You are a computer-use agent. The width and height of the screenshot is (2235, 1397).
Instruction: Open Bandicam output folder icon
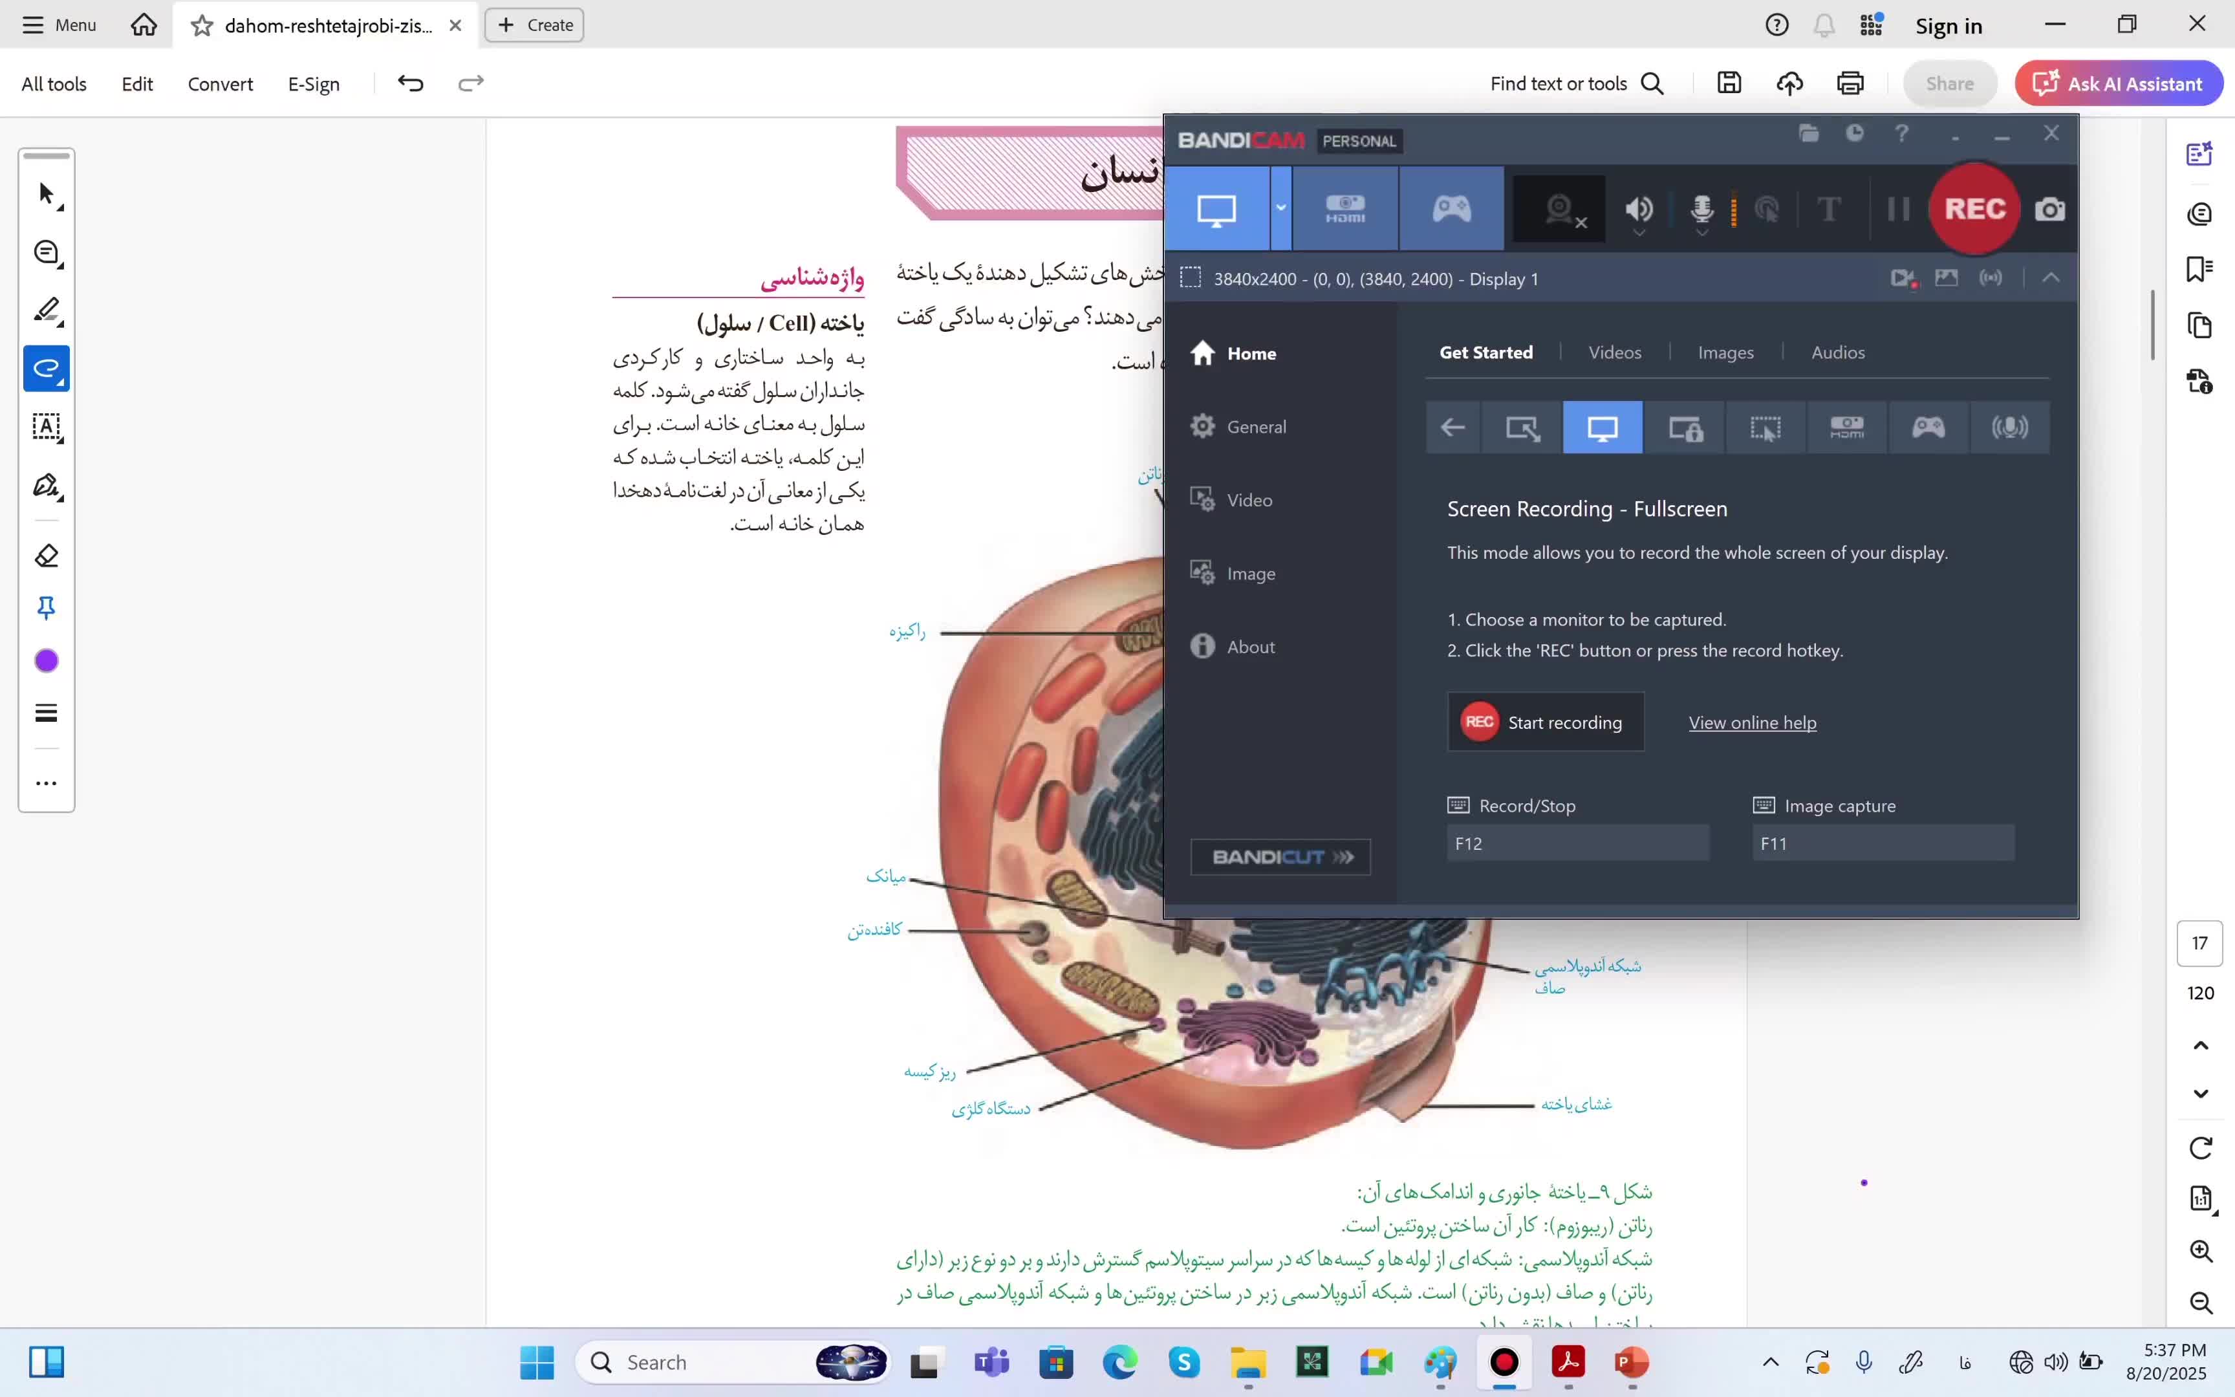pyautogui.click(x=1808, y=134)
